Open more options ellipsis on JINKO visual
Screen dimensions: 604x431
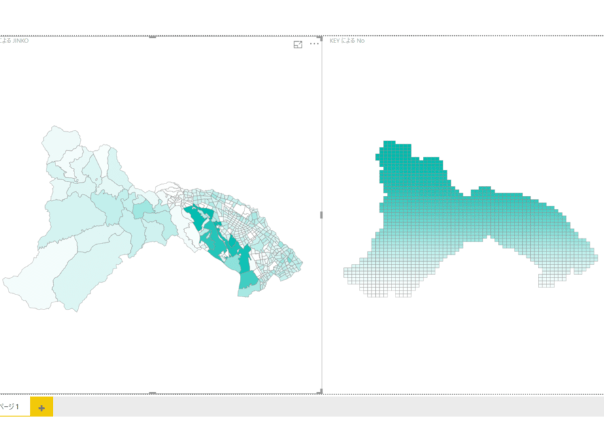tap(314, 44)
